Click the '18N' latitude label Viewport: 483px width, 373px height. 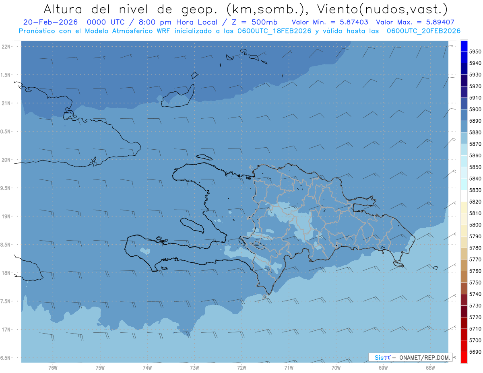(7, 273)
